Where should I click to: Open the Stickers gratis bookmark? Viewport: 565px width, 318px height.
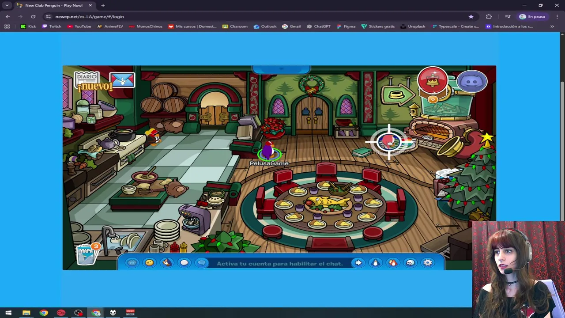pyautogui.click(x=378, y=26)
